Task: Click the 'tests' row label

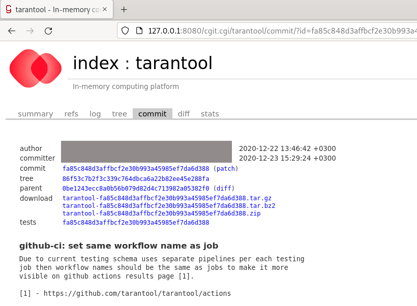Action: click(x=28, y=222)
